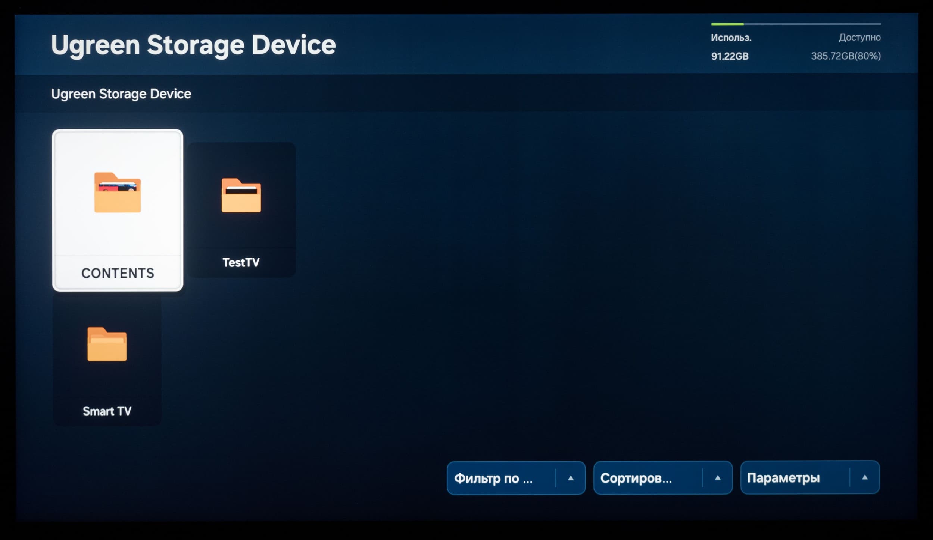Click the Доступно available space label
The image size is (933, 540).
[x=859, y=37]
